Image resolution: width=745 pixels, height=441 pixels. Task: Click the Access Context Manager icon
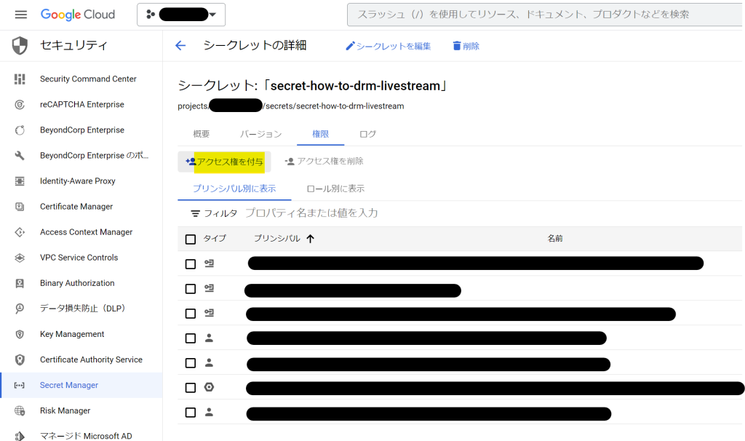pyautogui.click(x=20, y=232)
